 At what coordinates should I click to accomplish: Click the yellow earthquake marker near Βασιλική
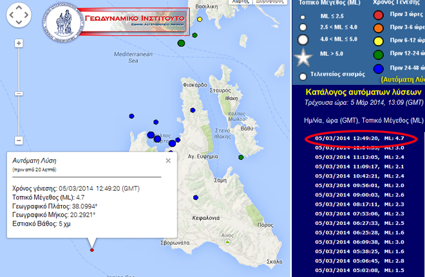[200, 19]
